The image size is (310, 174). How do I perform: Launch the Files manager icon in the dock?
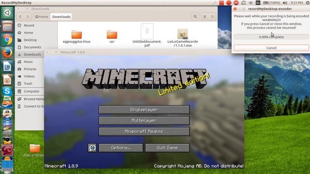(7, 26)
